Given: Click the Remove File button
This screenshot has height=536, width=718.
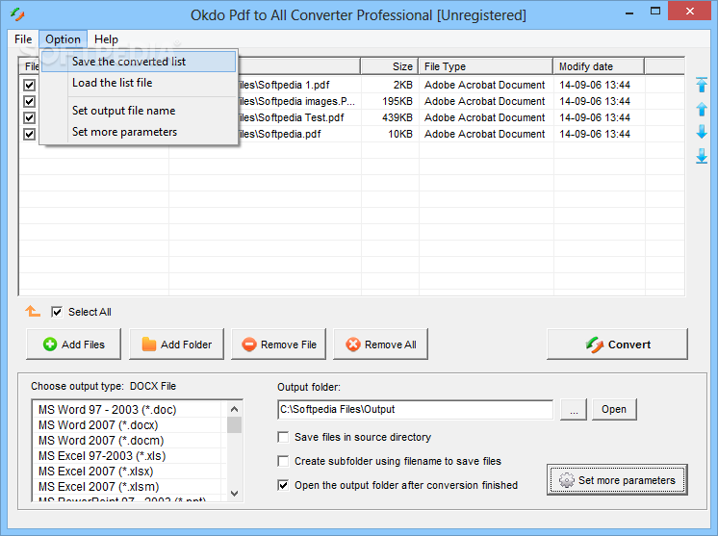Looking at the screenshot, I should pos(278,345).
